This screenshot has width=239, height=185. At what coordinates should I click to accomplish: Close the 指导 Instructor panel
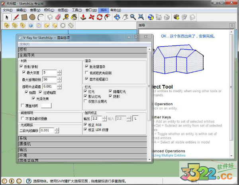tap(232, 26)
